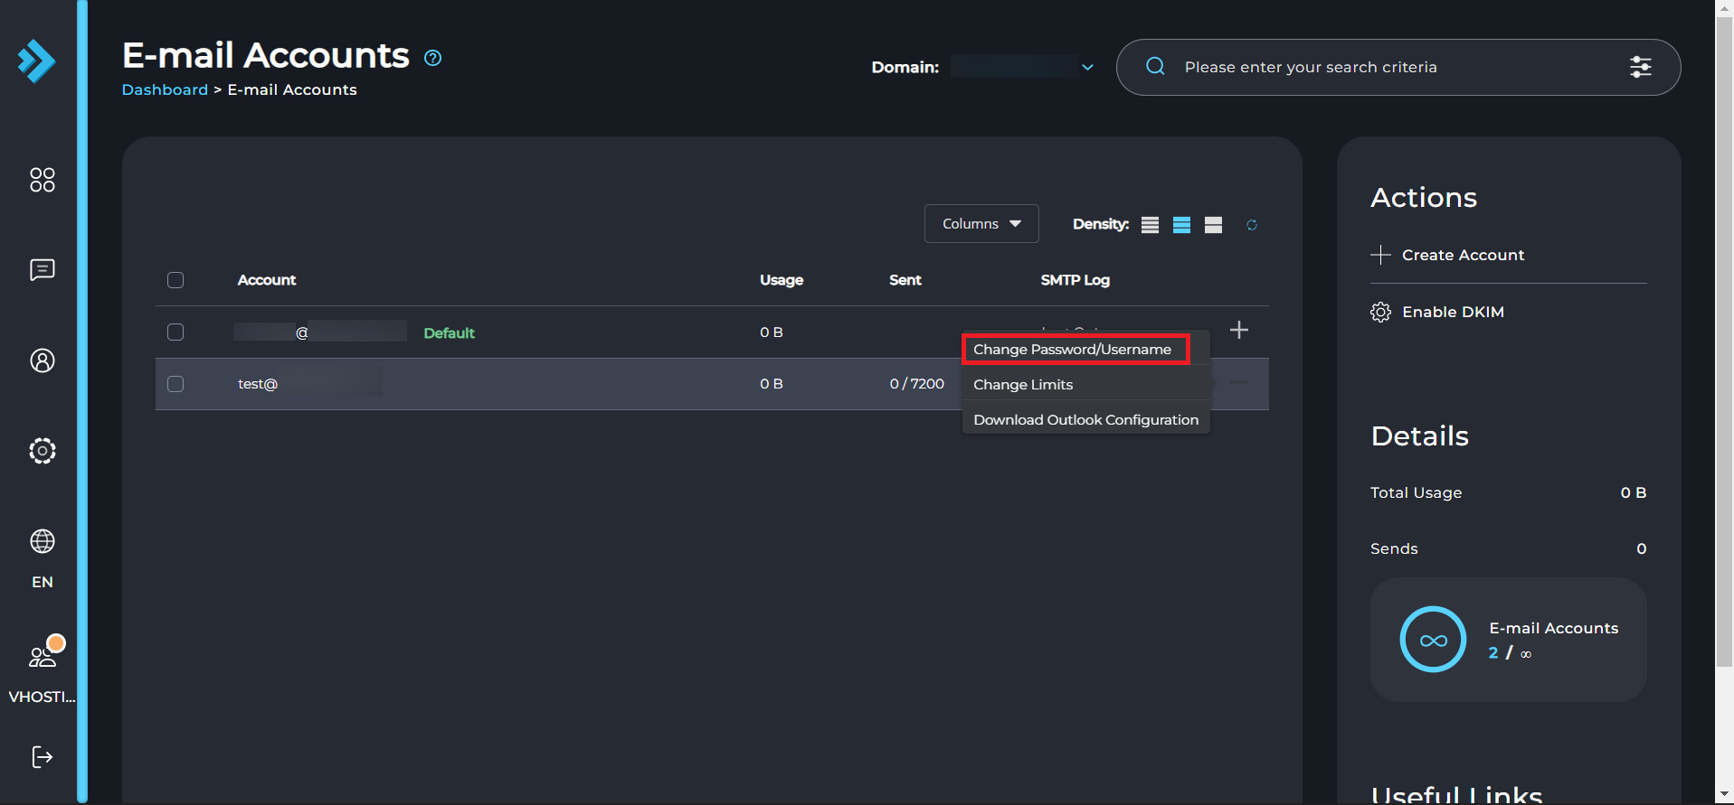Click Create Account action
The height and width of the screenshot is (805, 1734).
click(x=1462, y=255)
